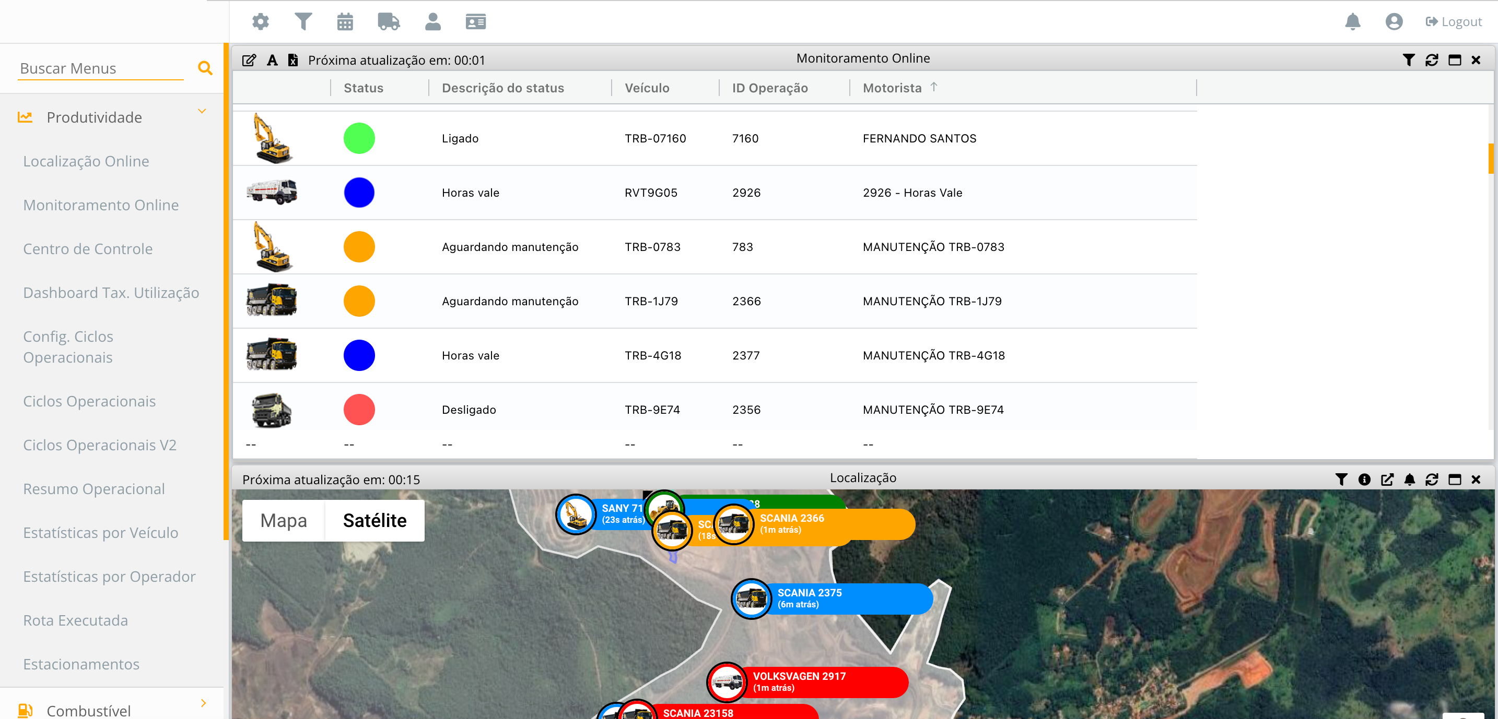1498x719 pixels.
Task: Open Resumo Operacional menu item
Action: (x=93, y=488)
